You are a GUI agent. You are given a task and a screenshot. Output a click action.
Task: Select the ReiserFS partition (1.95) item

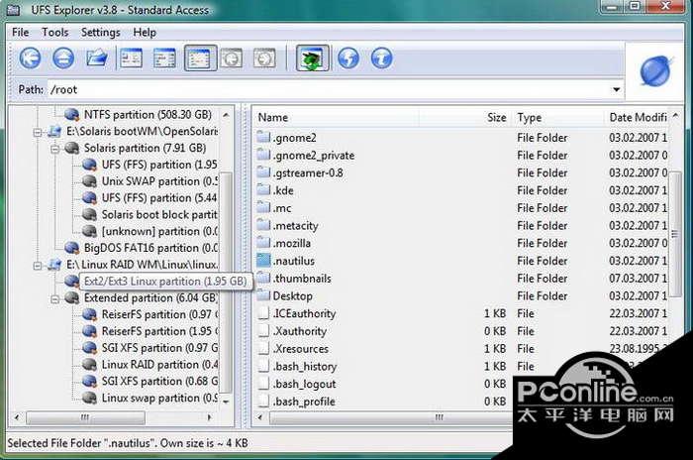click(x=159, y=331)
